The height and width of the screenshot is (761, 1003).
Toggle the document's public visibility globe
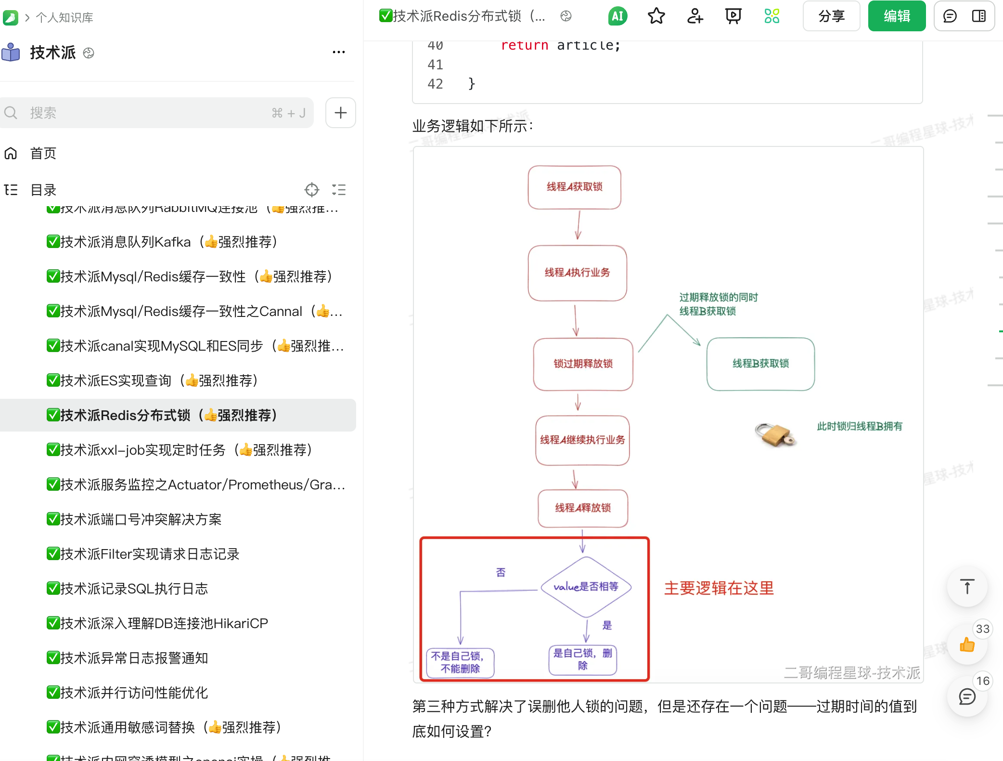[x=566, y=16]
